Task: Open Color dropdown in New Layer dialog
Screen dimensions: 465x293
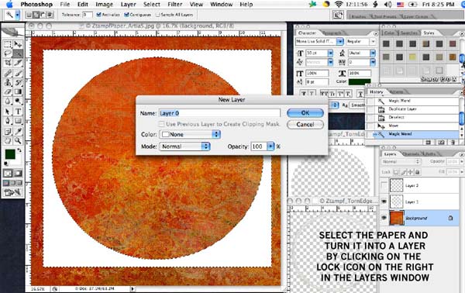Action: tap(190, 134)
